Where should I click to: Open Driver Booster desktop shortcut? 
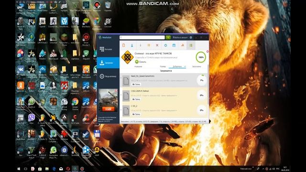86,39
